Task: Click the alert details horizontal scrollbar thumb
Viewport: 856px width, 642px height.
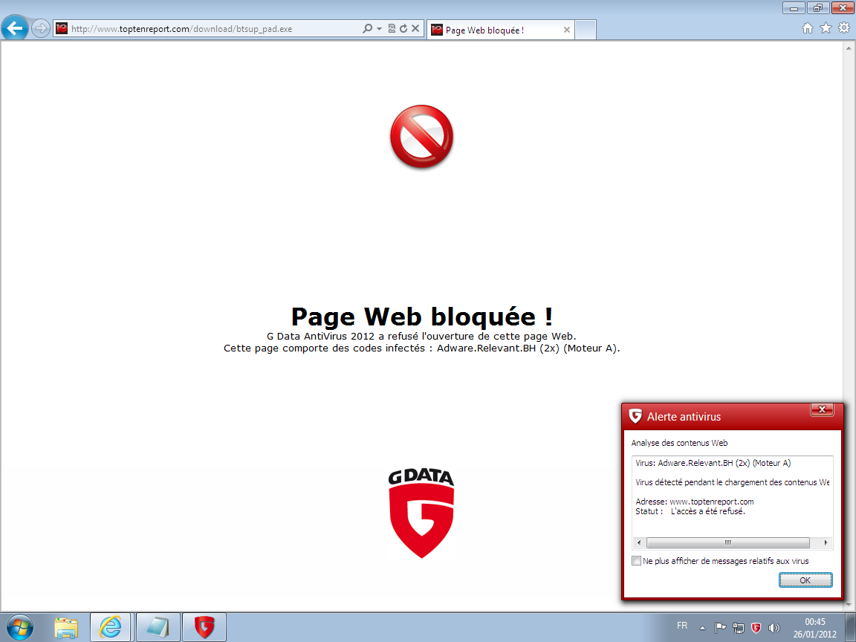Action: pyautogui.click(x=727, y=542)
